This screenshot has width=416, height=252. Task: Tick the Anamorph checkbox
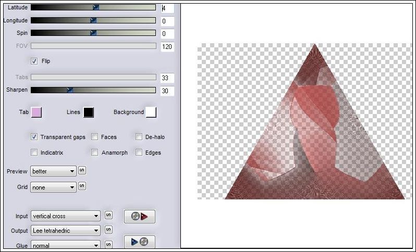pos(94,153)
